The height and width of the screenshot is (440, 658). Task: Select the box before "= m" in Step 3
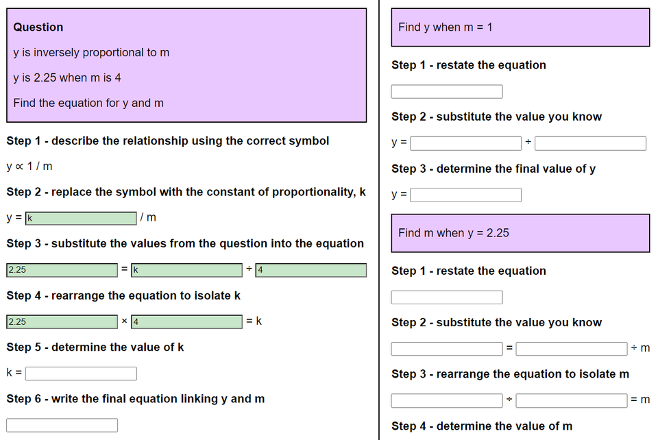(x=571, y=400)
